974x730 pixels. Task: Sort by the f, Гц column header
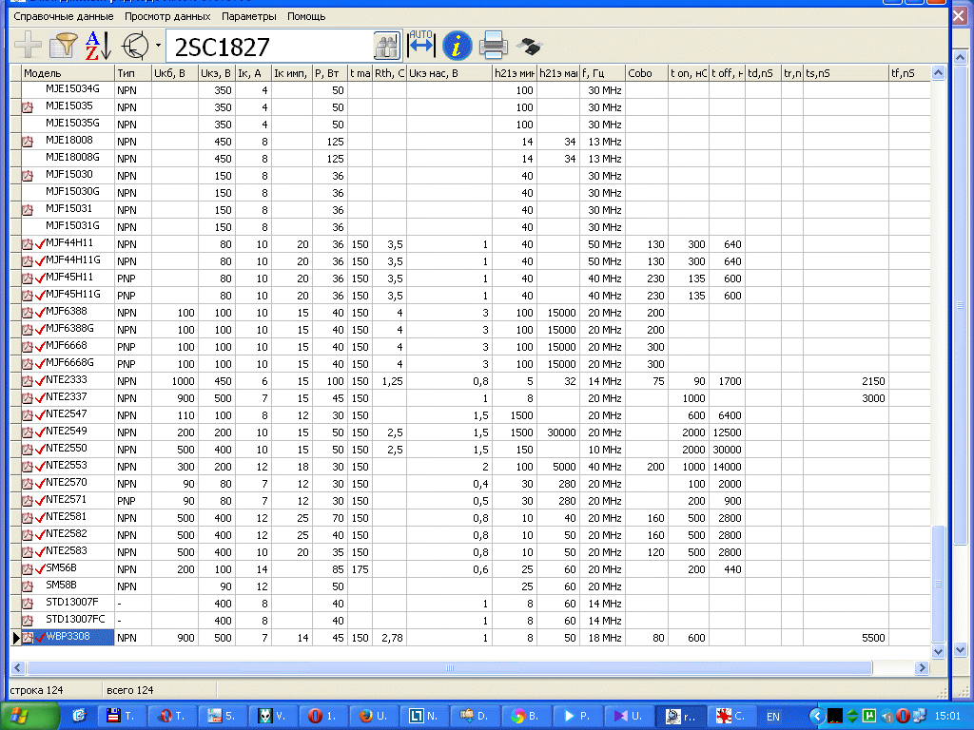[x=602, y=73]
